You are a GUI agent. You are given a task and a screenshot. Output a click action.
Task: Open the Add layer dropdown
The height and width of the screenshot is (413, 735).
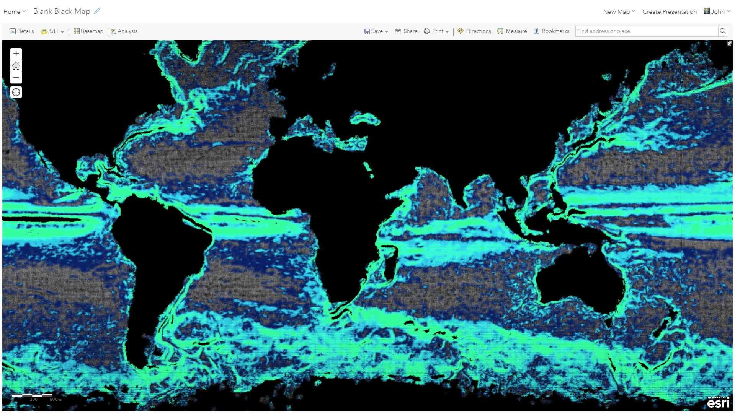click(x=53, y=31)
